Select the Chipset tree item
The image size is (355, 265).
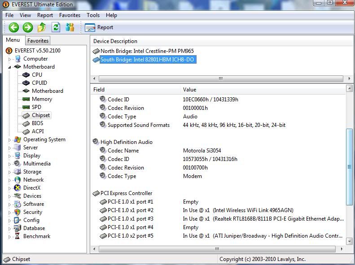pos(36,115)
